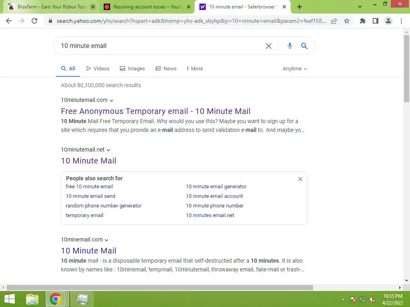This screenshot has width=410, height=307.
Task: Select the 10 minute email tab
Action: tap(241, 7)
